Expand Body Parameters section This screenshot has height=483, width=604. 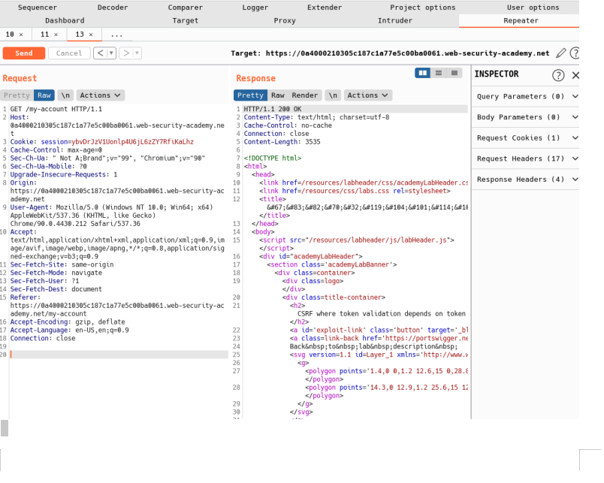(525, 117)
